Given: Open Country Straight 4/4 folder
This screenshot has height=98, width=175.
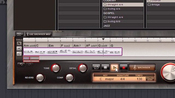Looking at the screenshot, I should (123, 5).
